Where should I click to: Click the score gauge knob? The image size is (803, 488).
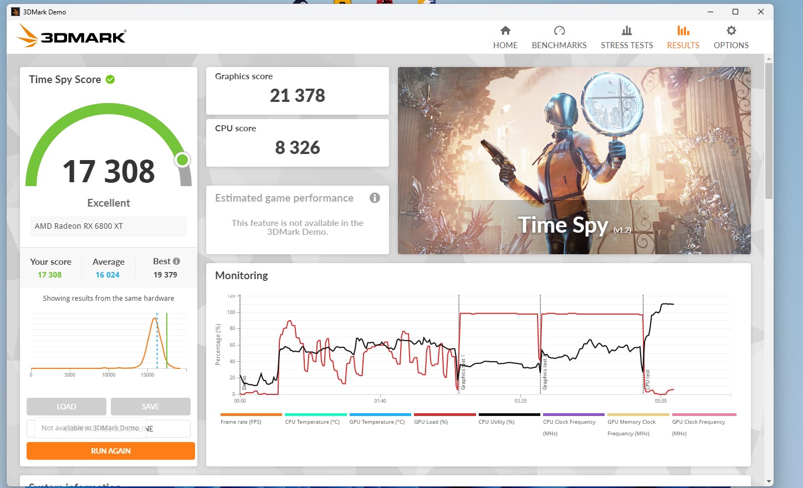point(182,160)
